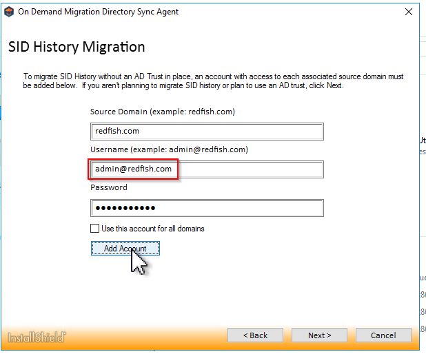
Task: Click the Add Account button
Action: (x=125, y=249)
